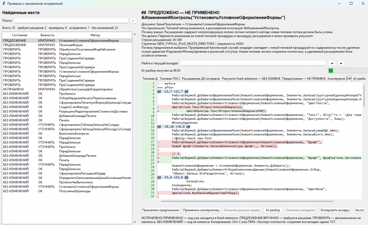
Task: Click the 'без изменений: 23' counter text
Action: point(105,28)
